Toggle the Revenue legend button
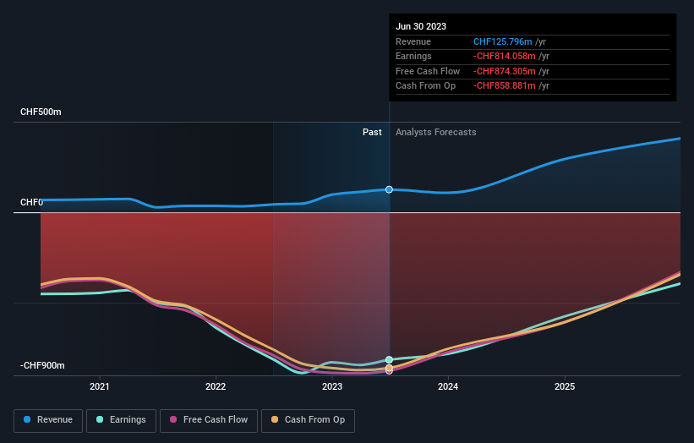Image resolution: width=694 pixels, height=443 pixels. pyautogui.click(x=48, y=420)
